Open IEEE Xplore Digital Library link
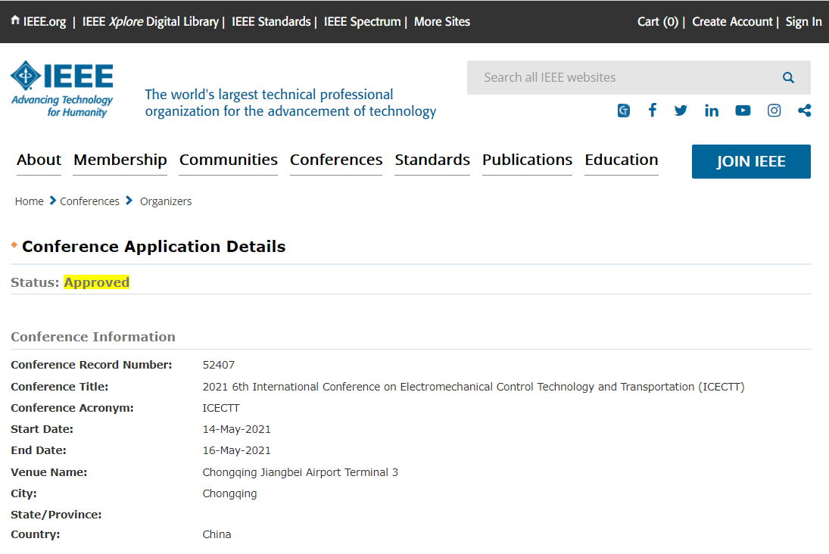 pos(150,22)
